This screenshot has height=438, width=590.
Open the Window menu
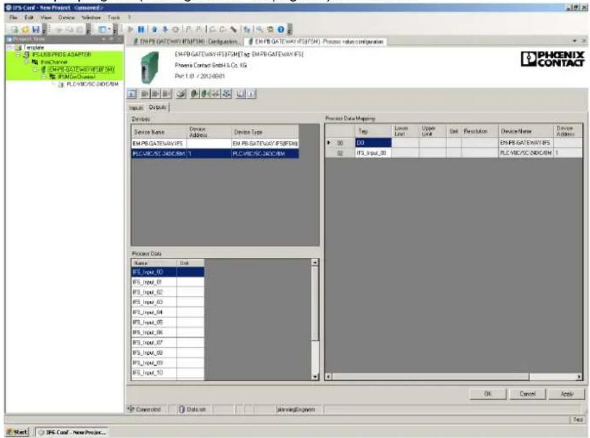coord(91,17)
